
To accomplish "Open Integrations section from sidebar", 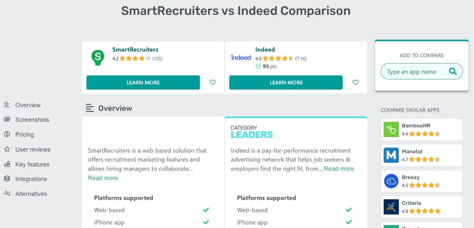I will [31, 179].
